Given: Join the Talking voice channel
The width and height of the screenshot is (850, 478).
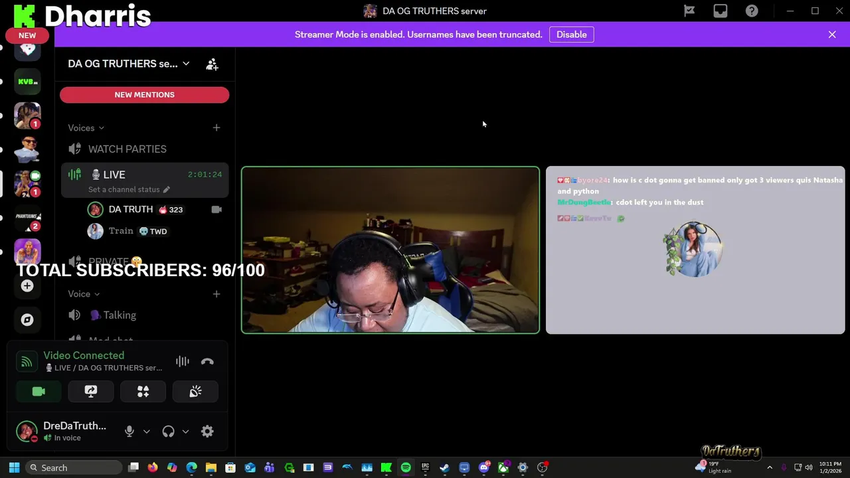Looking at the screenshot, I should click(x=144, y=315).
